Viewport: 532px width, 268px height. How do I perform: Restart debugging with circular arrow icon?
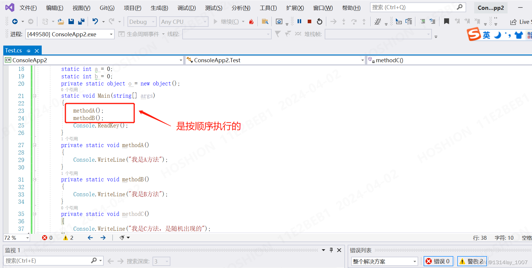(x=320, y=21)
